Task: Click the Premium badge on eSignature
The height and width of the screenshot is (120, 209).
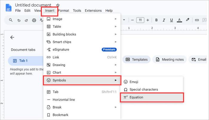Action: tap(109, 50)
